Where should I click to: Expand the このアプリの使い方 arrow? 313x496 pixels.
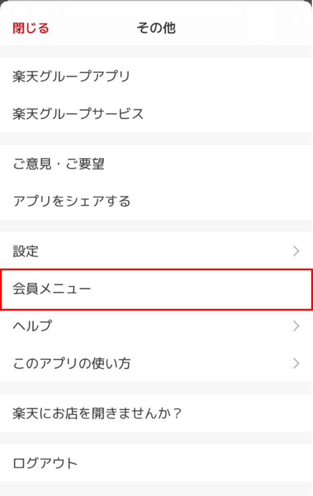(296, 363)
